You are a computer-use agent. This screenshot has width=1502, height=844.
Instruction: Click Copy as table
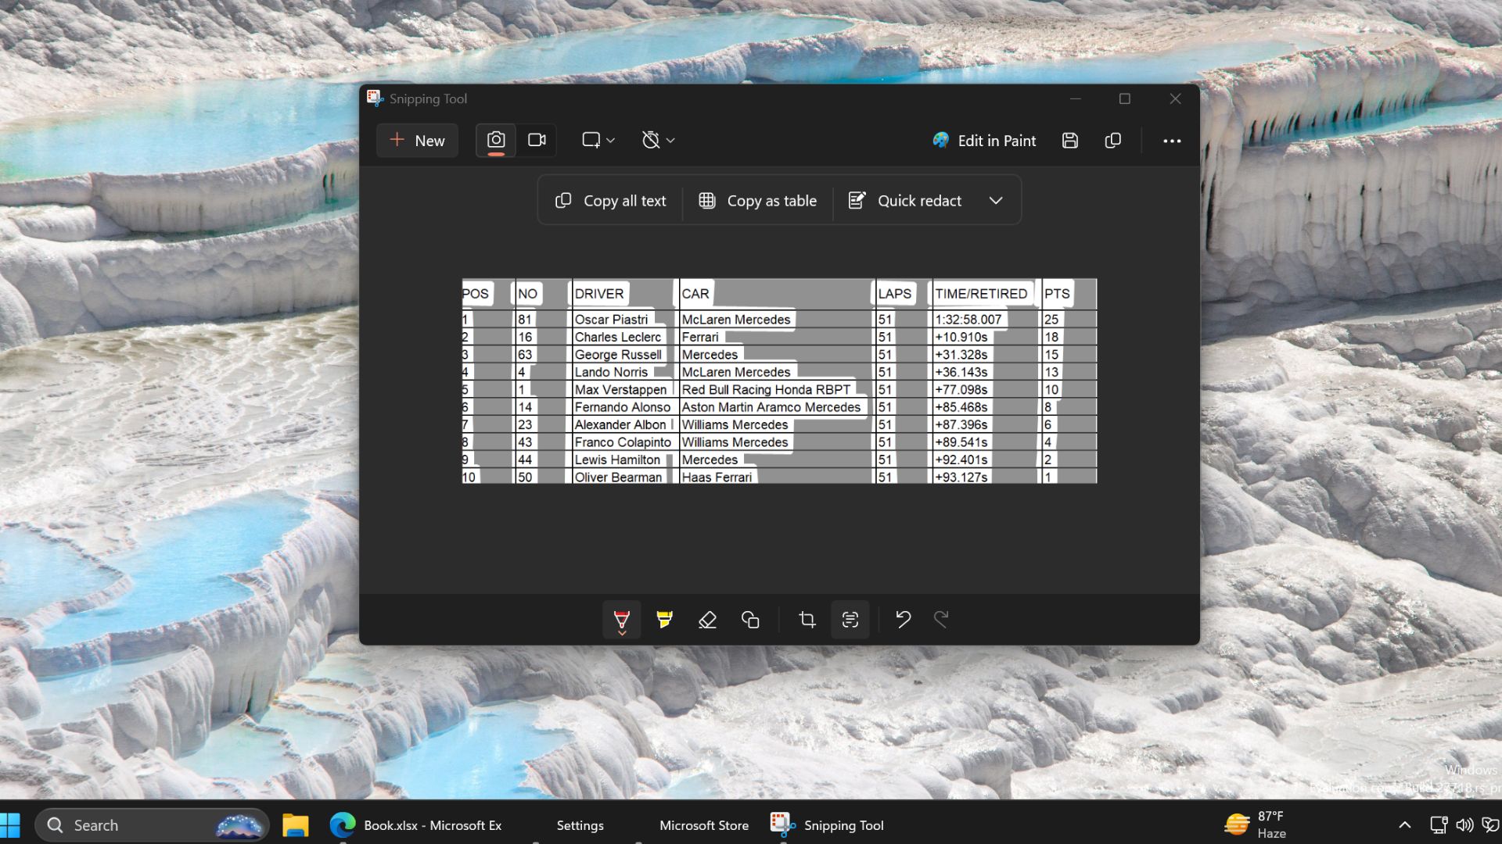coord(757,201)
